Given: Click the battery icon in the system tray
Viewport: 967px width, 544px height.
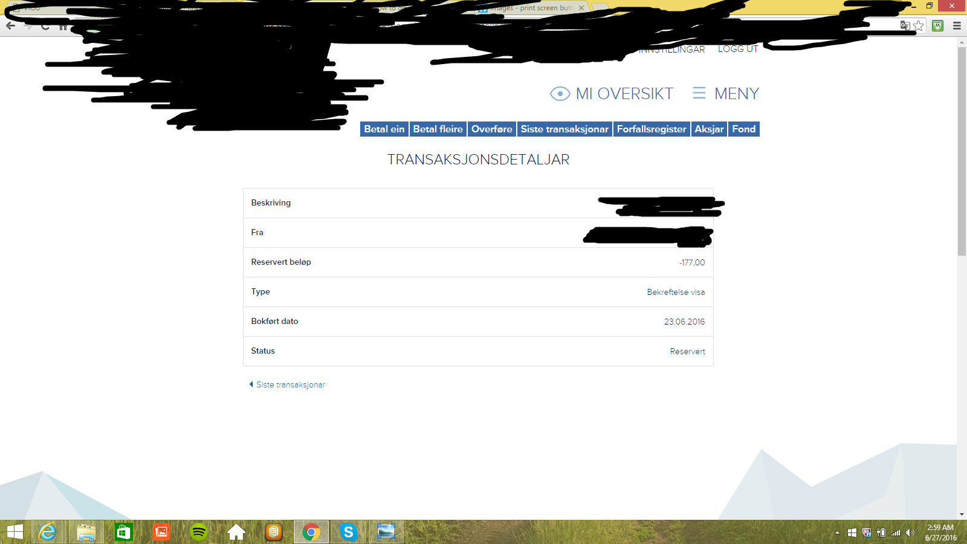Looking at the screenshot, I should coord(881,533).
